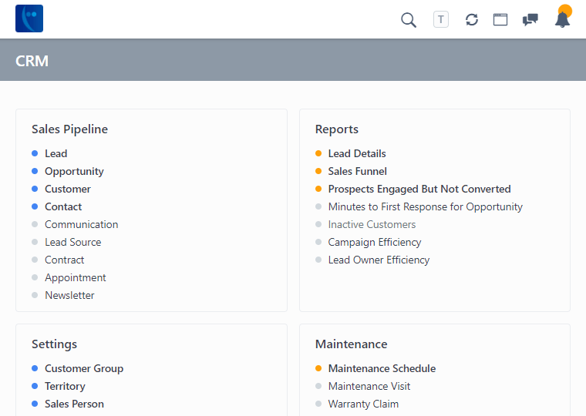Open Prospects Engaged But Not Converted
The height and width of the screenshot is (416, 586).
[x=419, y=189]
